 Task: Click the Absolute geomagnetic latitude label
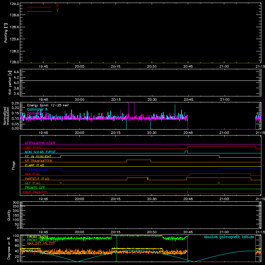point(229,237)
